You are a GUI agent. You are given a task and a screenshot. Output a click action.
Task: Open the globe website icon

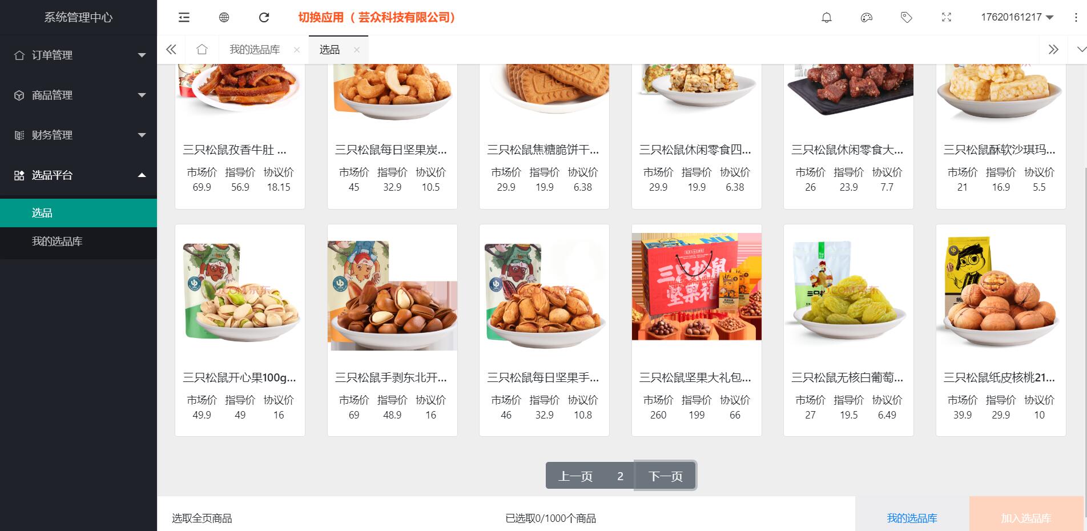(x=224, y=18)
